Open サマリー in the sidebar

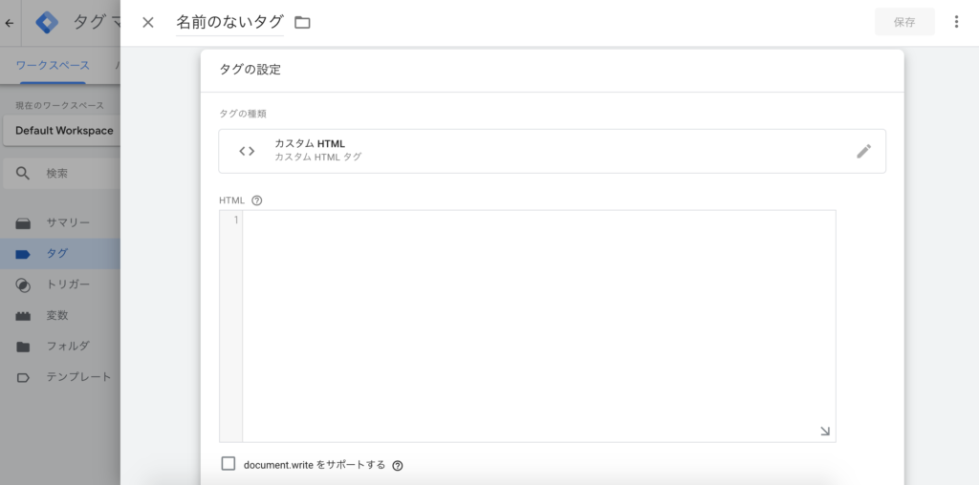pos(67,222)
